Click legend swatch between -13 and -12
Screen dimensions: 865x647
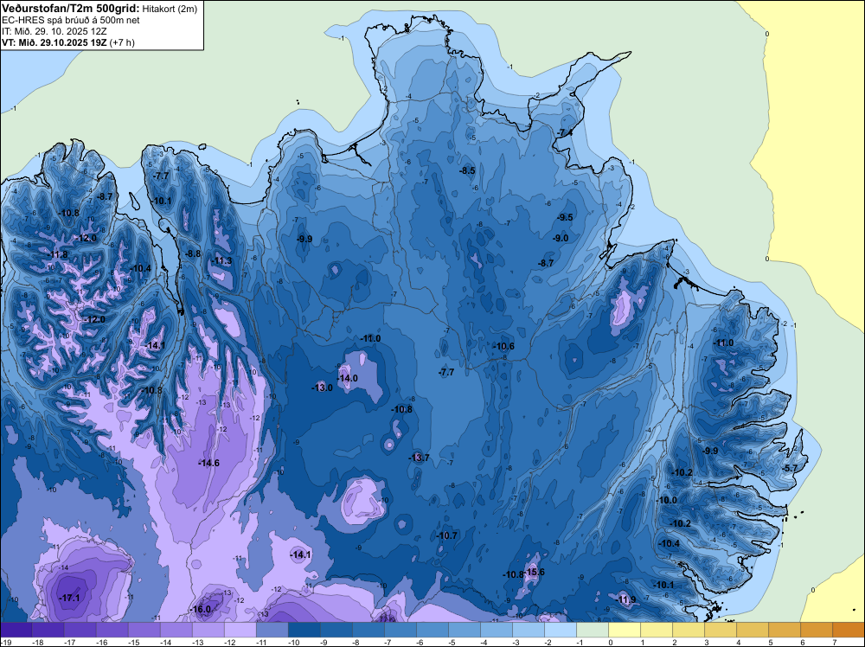click(x=208, y=630)
